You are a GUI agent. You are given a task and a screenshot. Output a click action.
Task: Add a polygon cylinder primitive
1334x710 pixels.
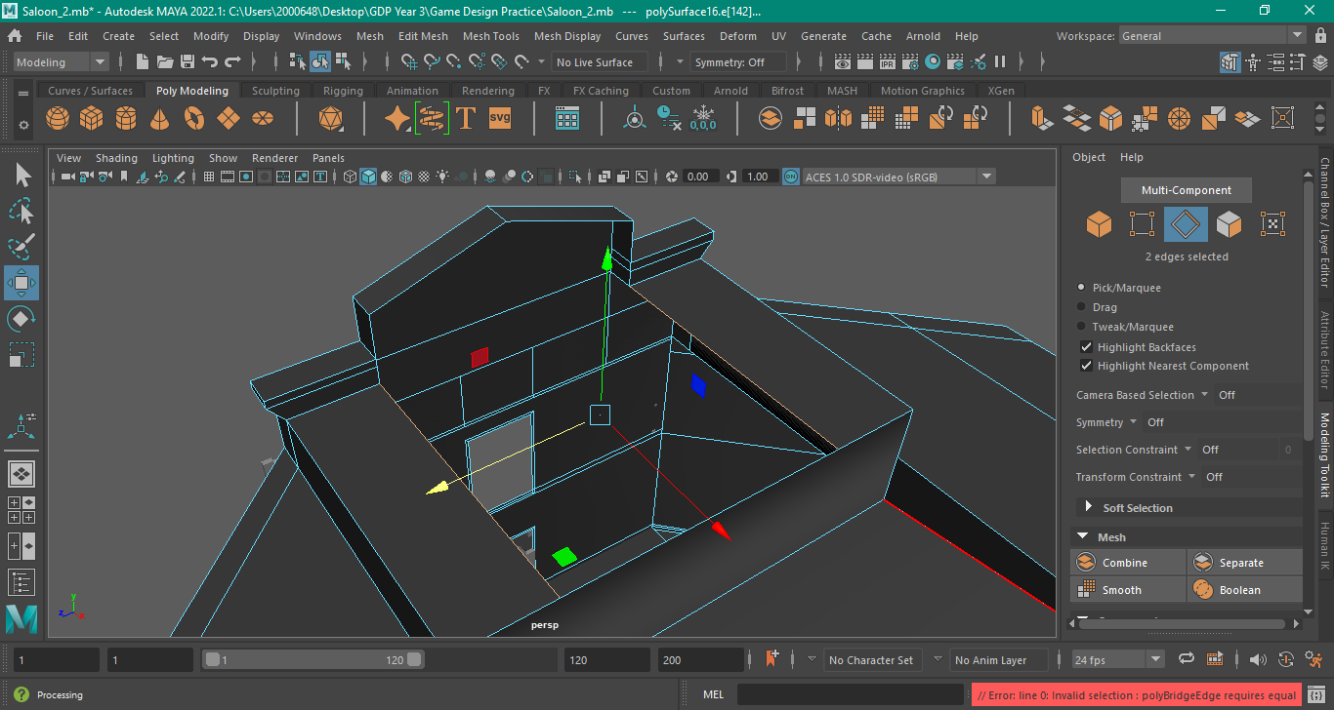pos(125,117)
